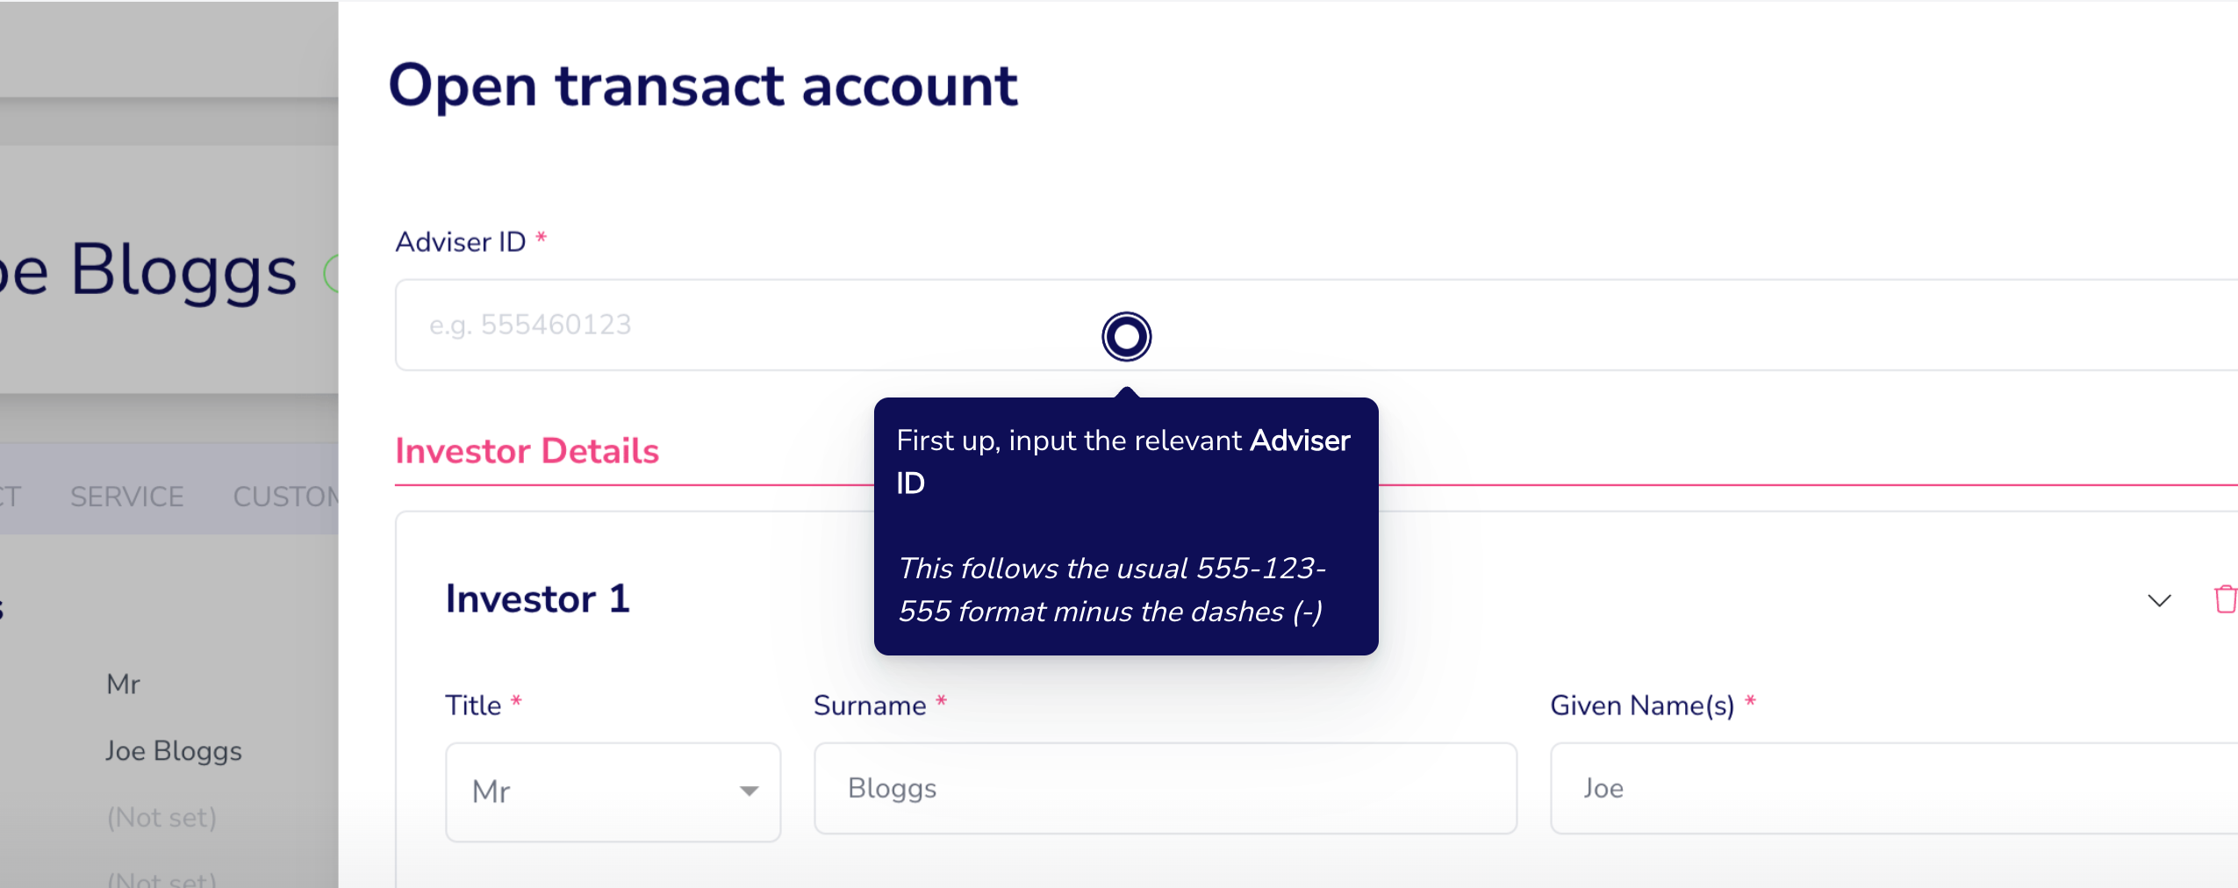Viewport: 2238px width, 888px height.
Task: Focus the Adviser ID input field
Action: [1316, 325]
